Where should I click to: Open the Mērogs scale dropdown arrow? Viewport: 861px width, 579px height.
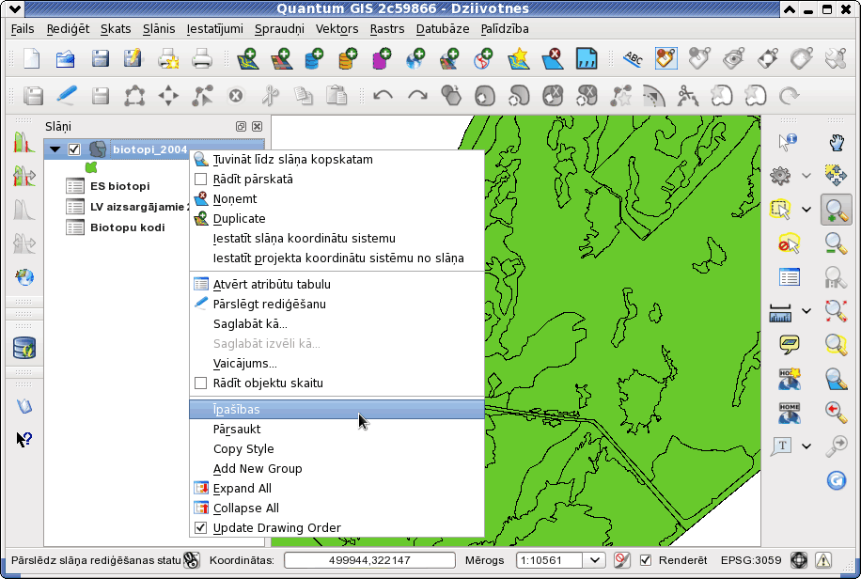click(594, 560)
